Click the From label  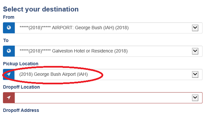point(9,17)
